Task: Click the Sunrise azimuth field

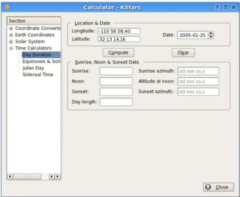Action: tap(198, 71)
